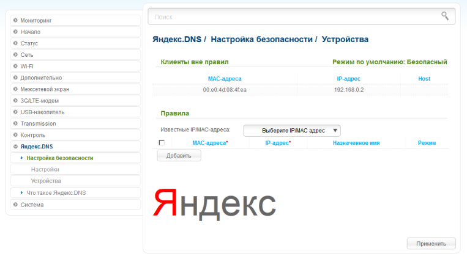Open the USB-накопитель section
467x259 pixels.
point(75,112)
